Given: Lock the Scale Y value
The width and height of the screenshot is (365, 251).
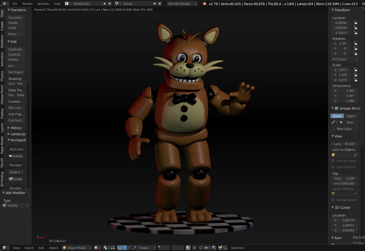Looking at the screenshot, I should tap(355, 75).
